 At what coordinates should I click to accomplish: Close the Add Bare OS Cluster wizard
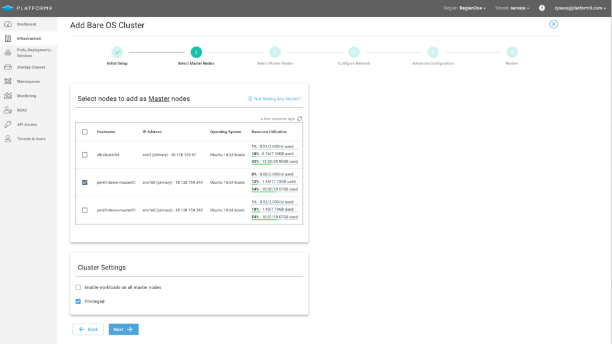pyautogui.click(x=553, y=24)
